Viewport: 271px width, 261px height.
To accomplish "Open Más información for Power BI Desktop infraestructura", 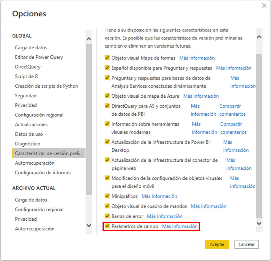I will click(x=236, y=146).
